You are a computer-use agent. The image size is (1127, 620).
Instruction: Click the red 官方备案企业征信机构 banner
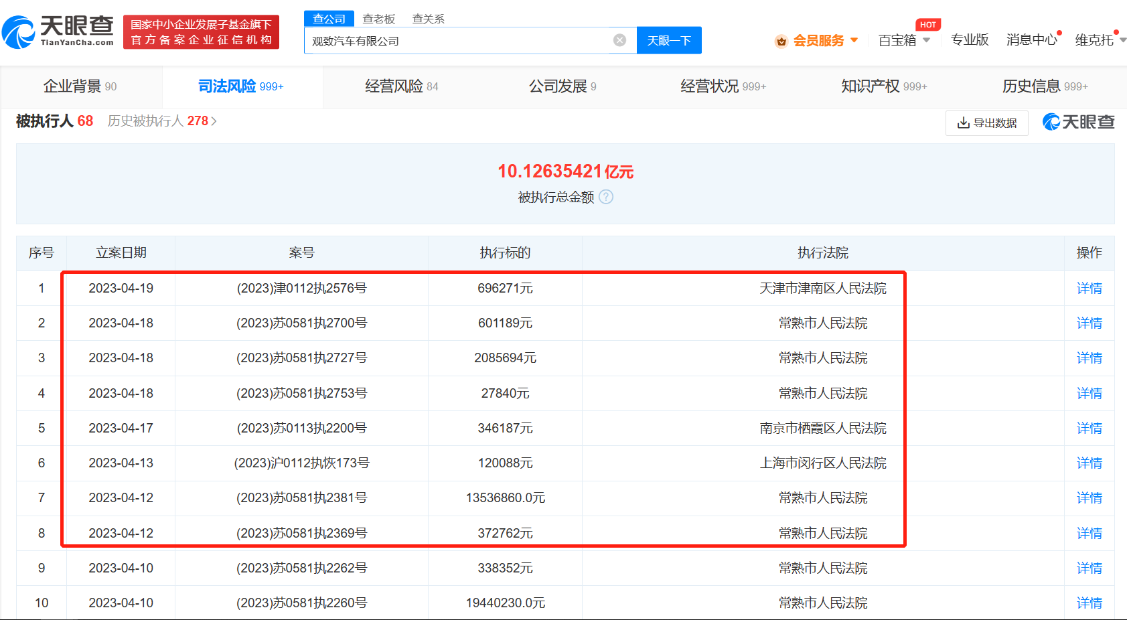click(x=201, y=32)
